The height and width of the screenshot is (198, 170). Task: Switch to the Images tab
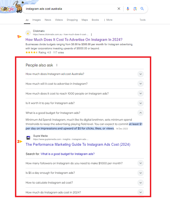point(36,20)
